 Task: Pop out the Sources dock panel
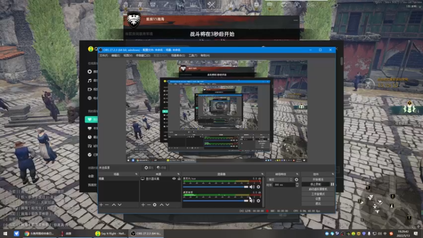pos(178,174)
